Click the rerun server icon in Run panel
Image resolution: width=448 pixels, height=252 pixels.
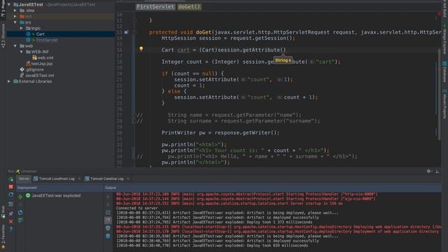(x=11, y=179)
